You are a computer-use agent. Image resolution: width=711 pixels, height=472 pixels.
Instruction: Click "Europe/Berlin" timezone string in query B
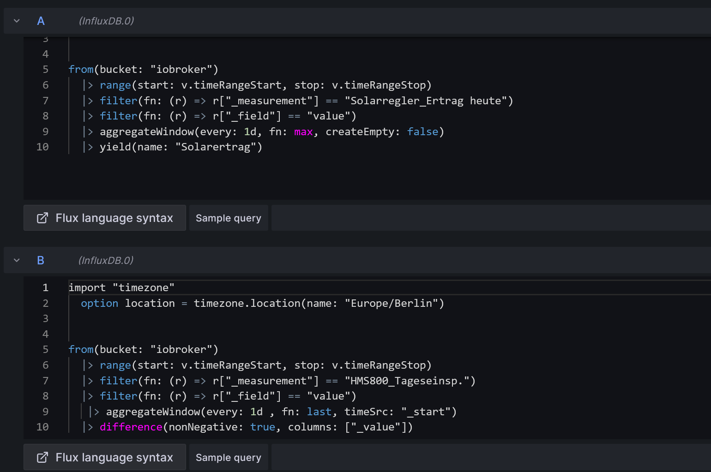coord(392,303)
